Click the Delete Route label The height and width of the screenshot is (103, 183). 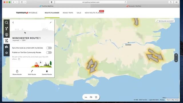coord(47,74)
